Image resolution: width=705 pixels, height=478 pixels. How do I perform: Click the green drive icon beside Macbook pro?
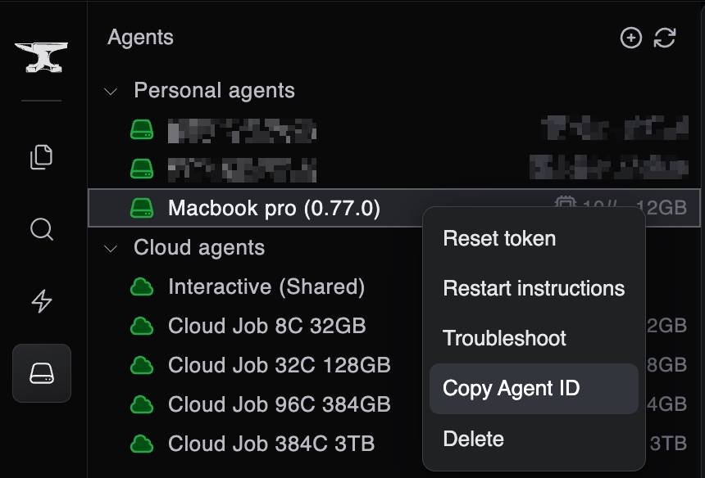point(141,208)
